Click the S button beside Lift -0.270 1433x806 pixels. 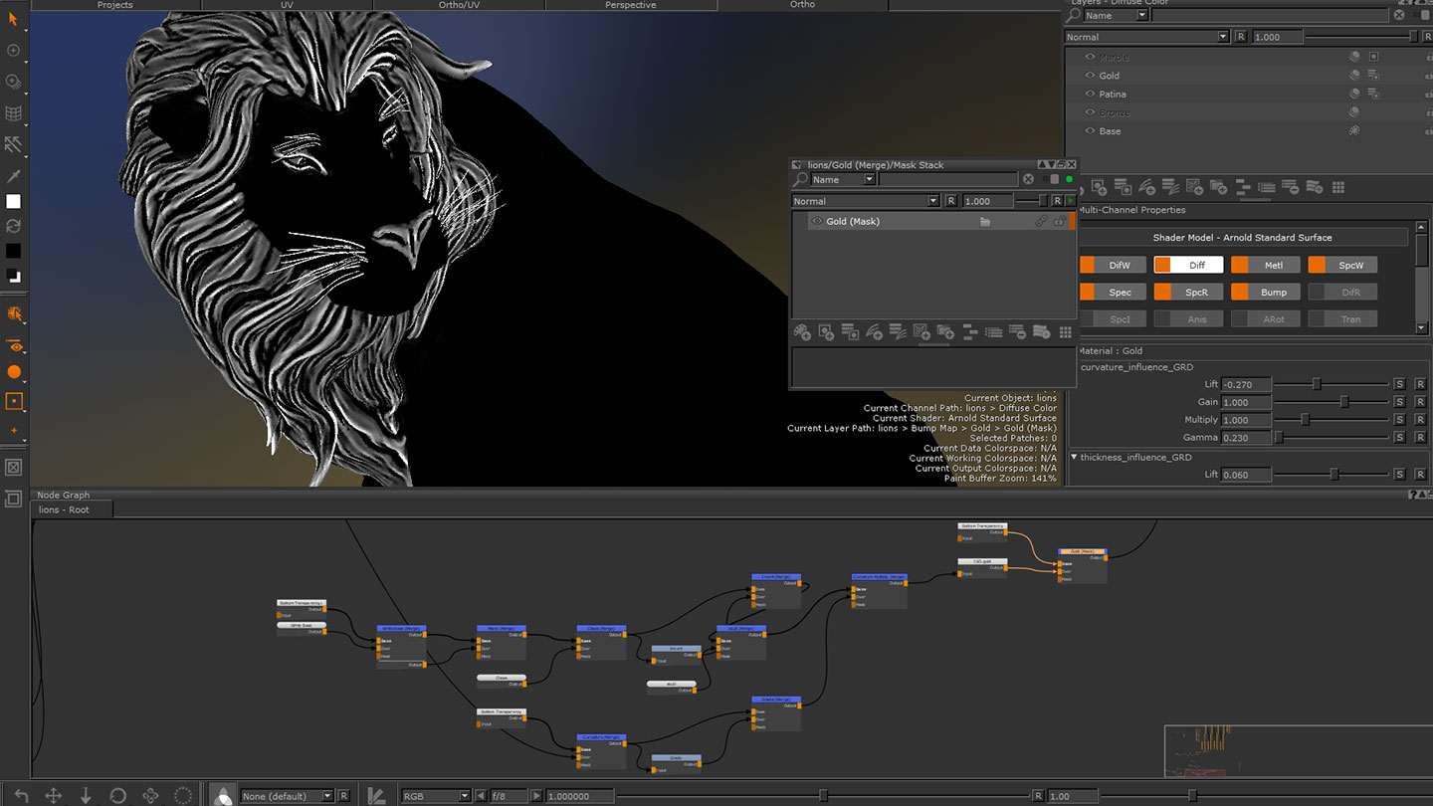1399,384
